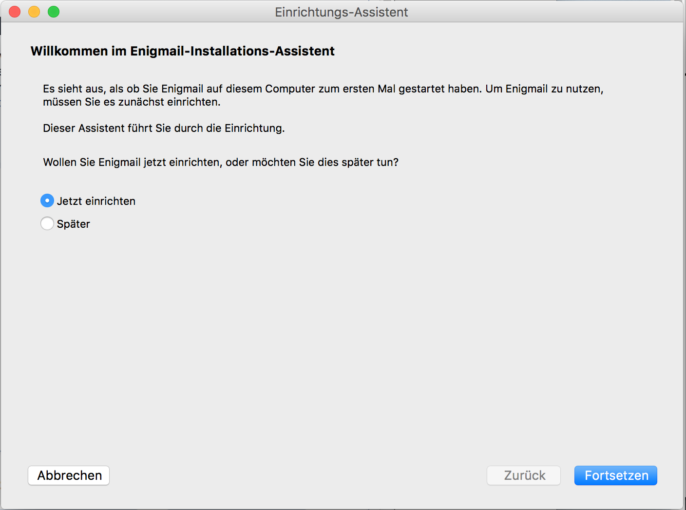The height and width of the screenshot is (510, 686).
Task: Minimize the wizard with the yellow button
Action: pyautogui.click(x=34, y=12)
